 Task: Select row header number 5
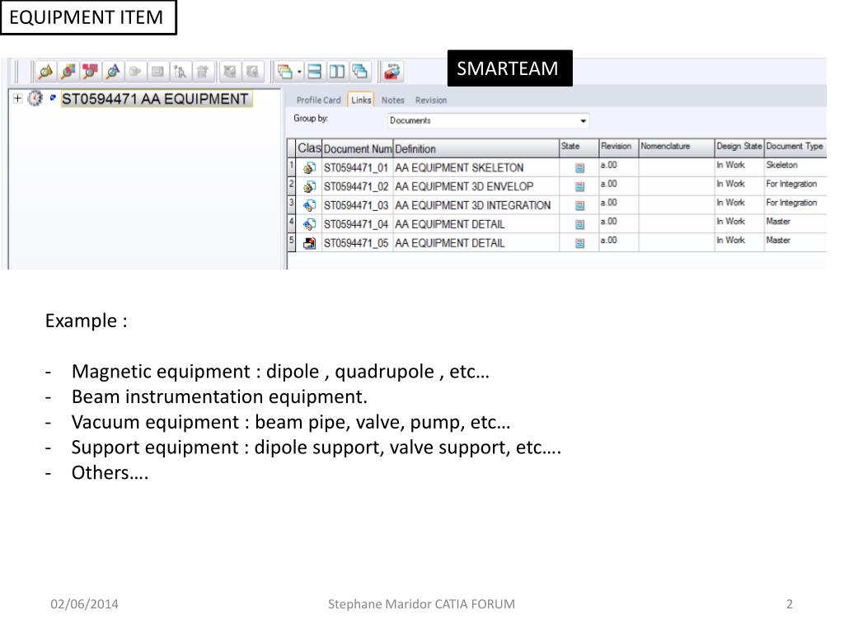(x=291, y=241)
